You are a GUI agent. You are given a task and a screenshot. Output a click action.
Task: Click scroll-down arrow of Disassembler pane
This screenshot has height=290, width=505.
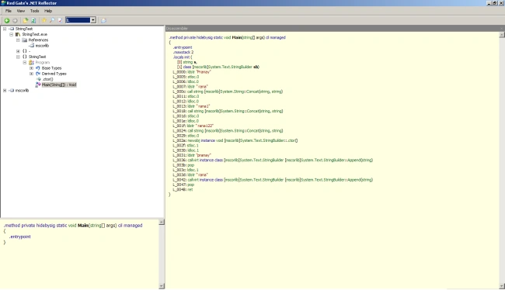tap(502, 286)
